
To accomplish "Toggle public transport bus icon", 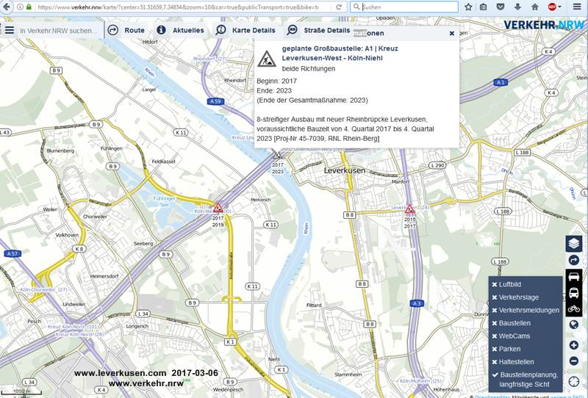I will (x=574, y=293).
